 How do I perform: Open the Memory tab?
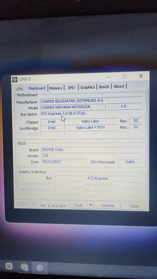pyautogui.click(x=56, y=88)
